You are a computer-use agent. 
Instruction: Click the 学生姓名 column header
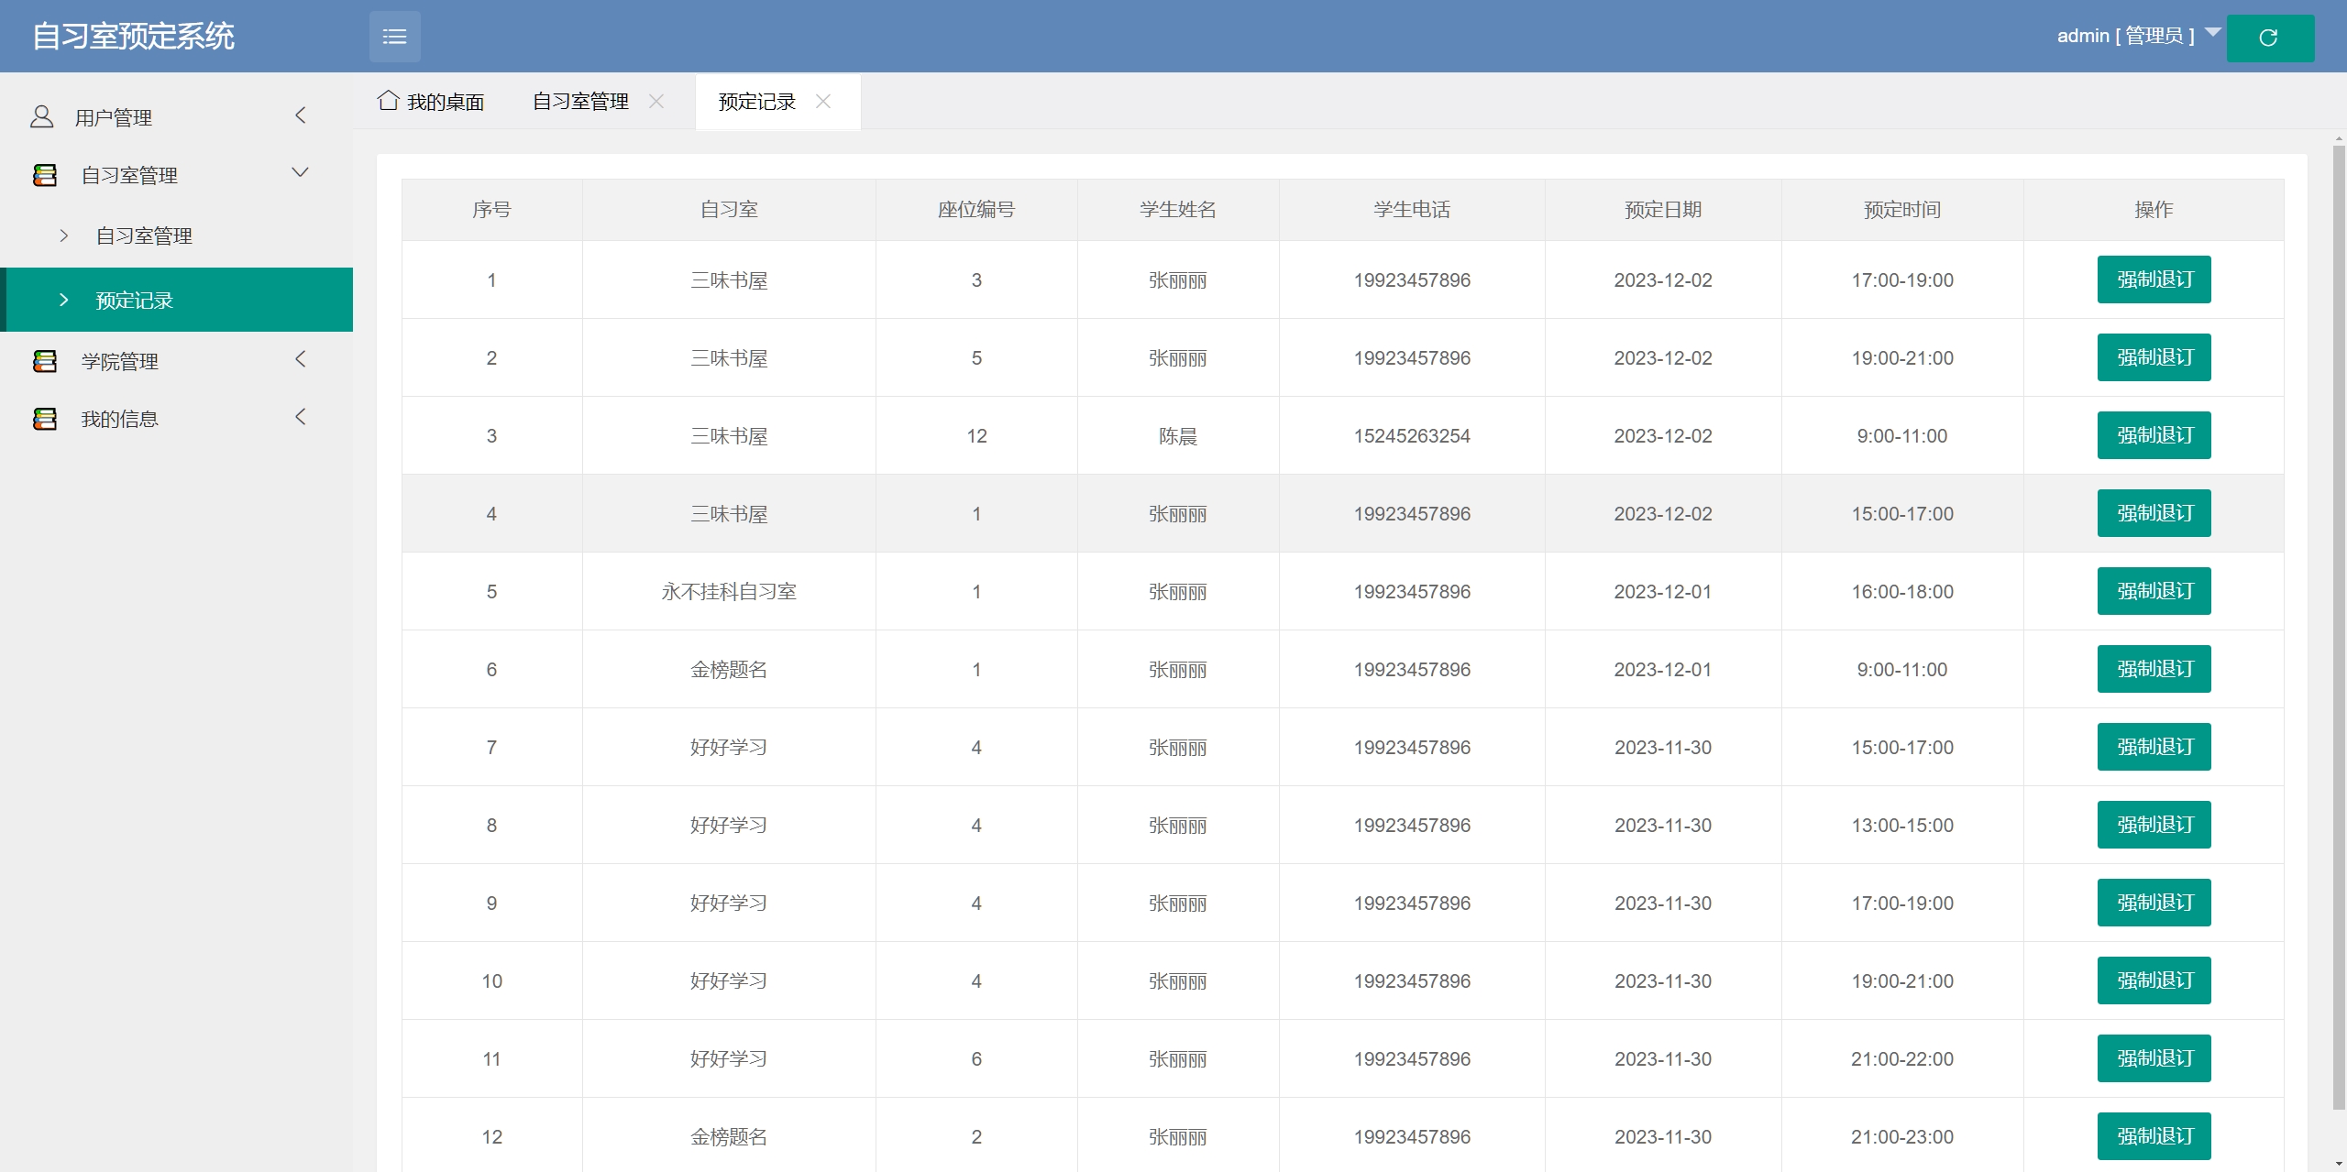1178,210
